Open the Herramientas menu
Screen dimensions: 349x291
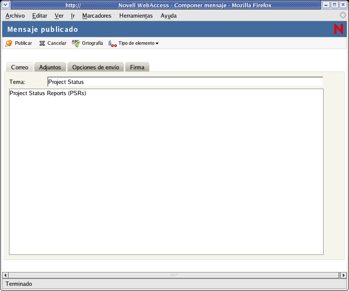(x=136, y=16)
